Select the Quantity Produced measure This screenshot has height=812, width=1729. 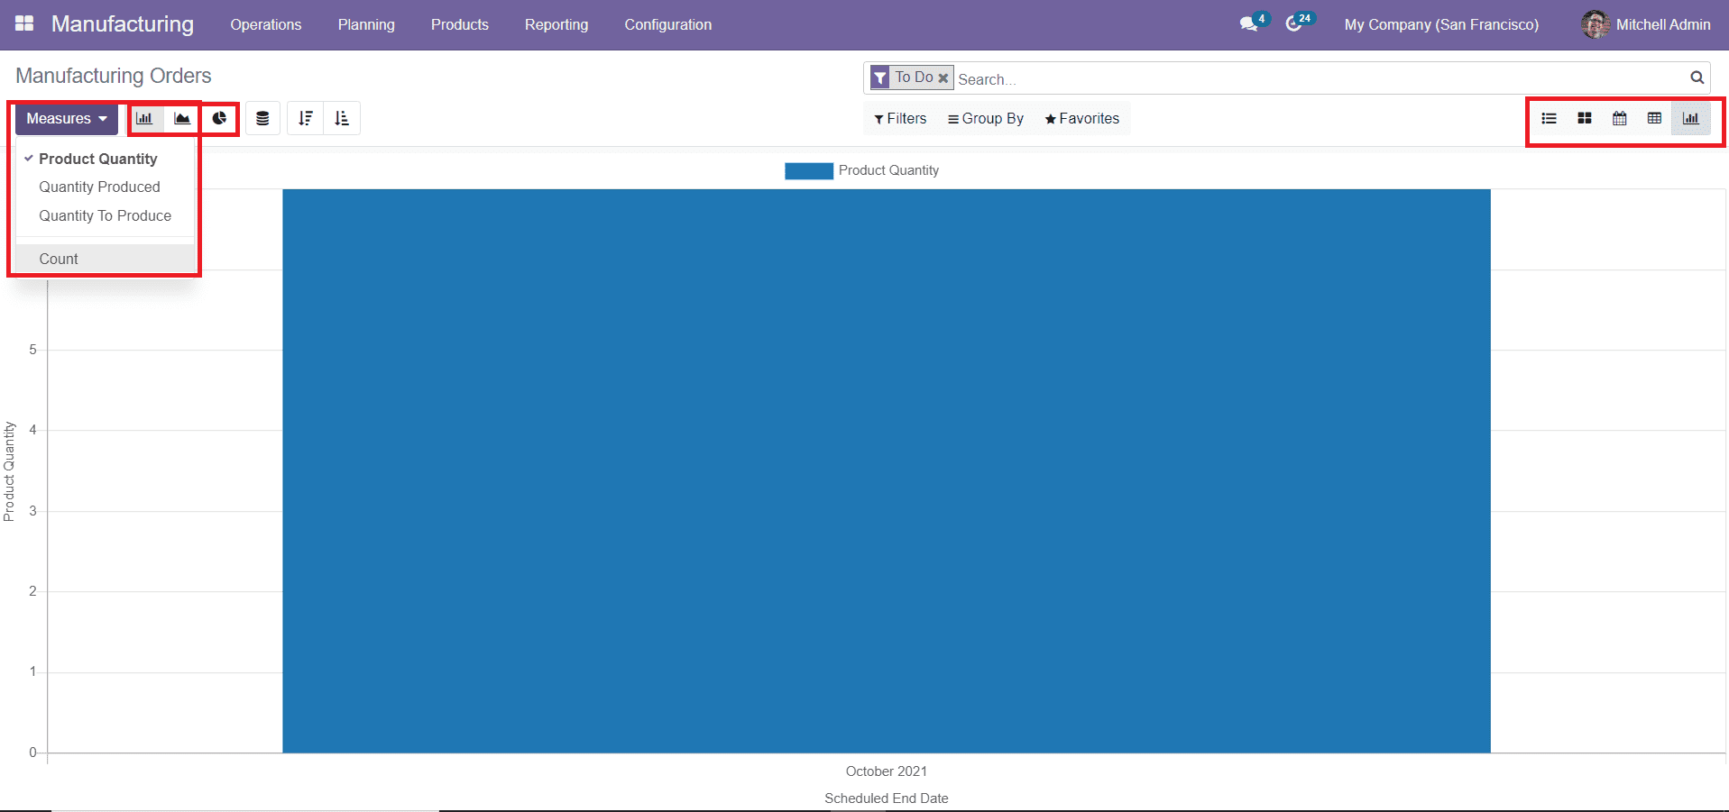point(100,187)
